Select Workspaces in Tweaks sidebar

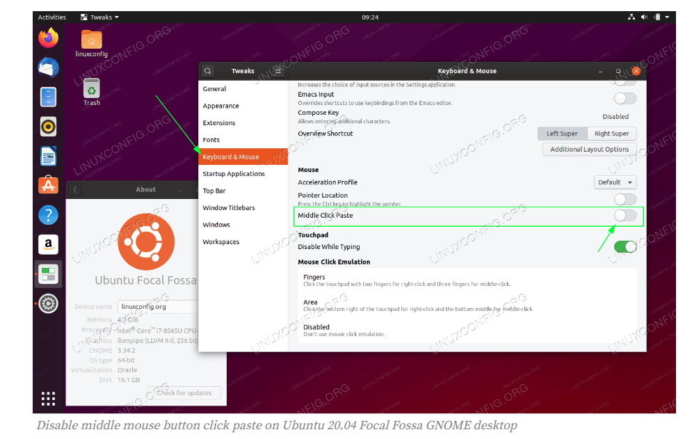coord(243,241)
